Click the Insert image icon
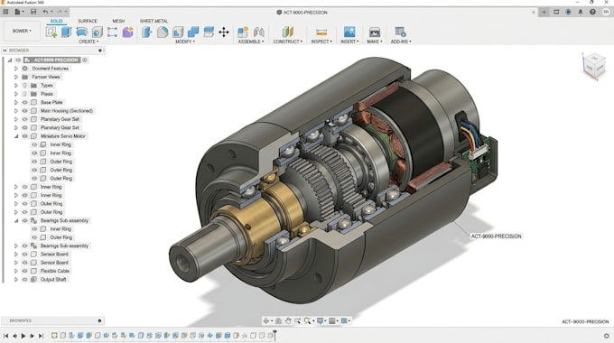Screen dimensions: 614x343 coord(349,32)
